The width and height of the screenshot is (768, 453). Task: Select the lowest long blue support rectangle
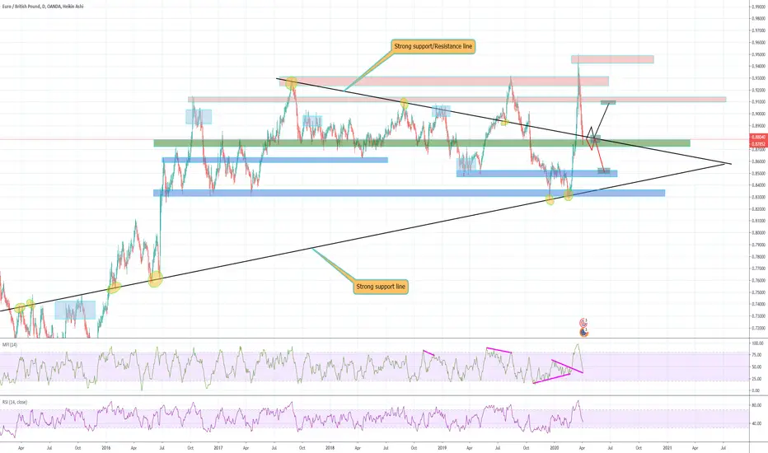pos(409,193)
